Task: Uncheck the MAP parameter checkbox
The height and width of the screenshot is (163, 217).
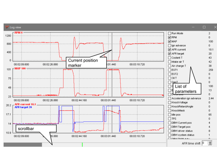Action: (x=169, y=41)
